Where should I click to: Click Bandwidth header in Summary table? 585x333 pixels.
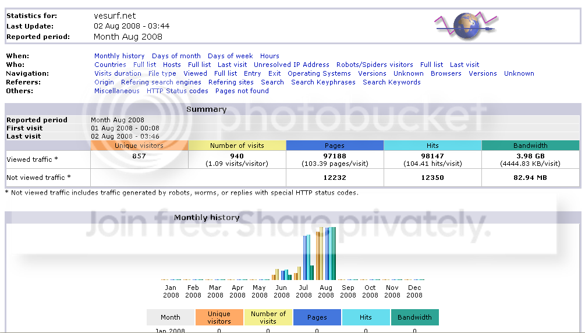(530, 146)
